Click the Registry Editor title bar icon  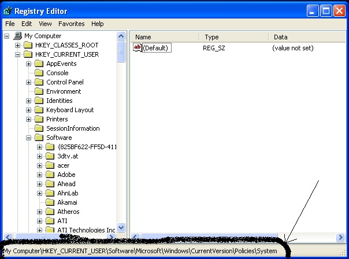(8, 11)
